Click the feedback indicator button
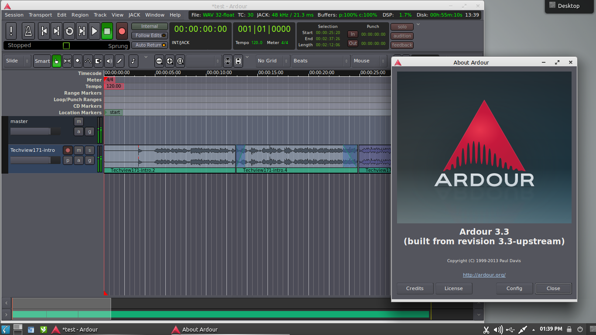596x335 pixels. tap(402, 45)
